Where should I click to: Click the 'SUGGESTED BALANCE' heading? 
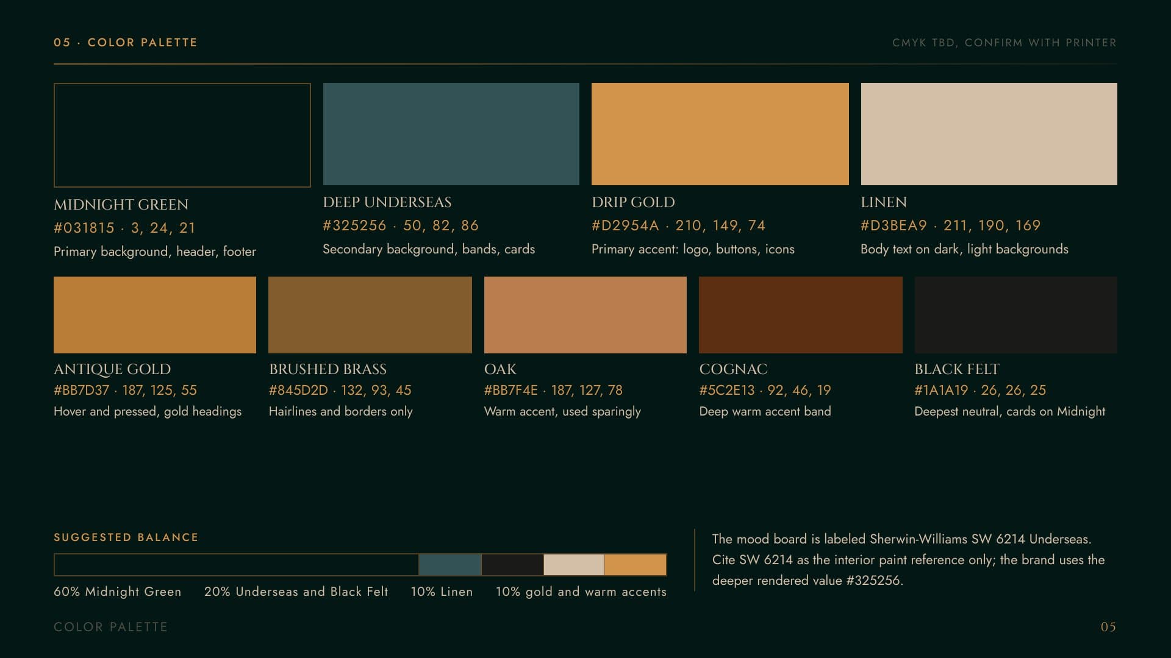pos(126,537)
